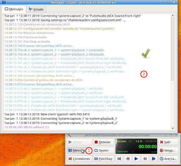The image size is (181, 166).
Task: Click the 1.6 % DSP load value
Action: coord(139,141)
